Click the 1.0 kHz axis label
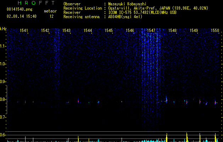This screenshot has height=142, width=223. click(x=3, y=64)
